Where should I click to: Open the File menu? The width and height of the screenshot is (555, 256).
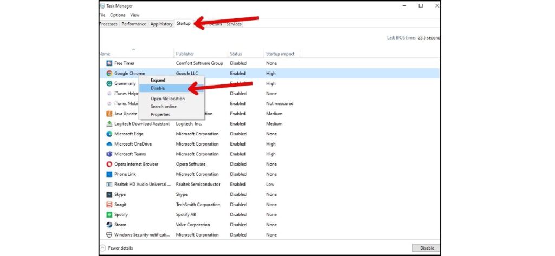coord(102,15)
